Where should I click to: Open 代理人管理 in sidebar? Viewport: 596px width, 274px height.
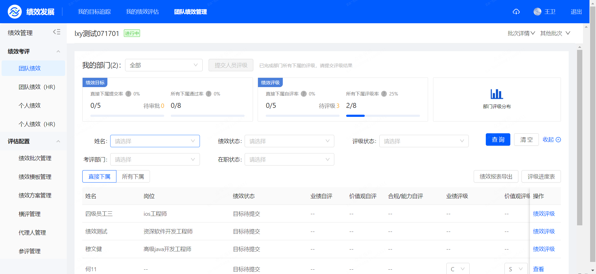(33, 232)
